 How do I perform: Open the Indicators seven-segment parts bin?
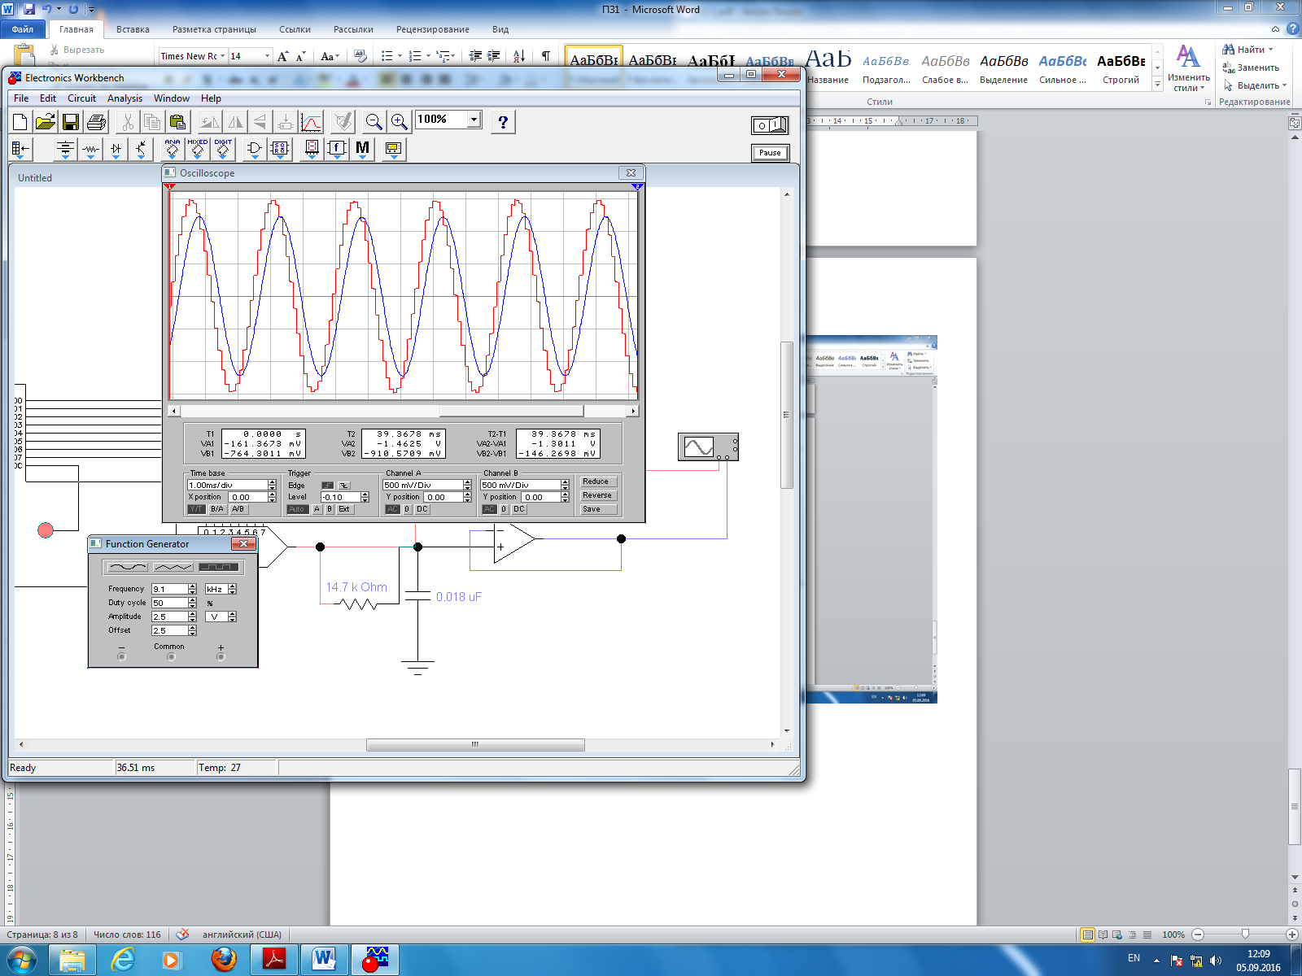[x=312, y=149]
